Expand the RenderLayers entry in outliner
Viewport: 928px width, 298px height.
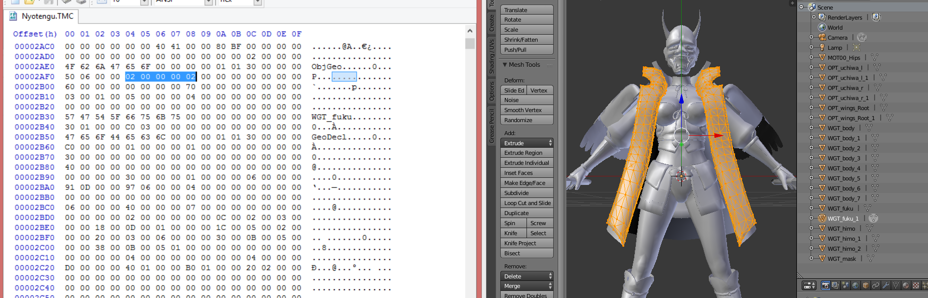(814, 17)
